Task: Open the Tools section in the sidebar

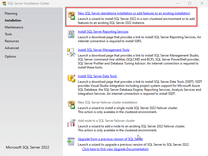Action: (8, 34)
